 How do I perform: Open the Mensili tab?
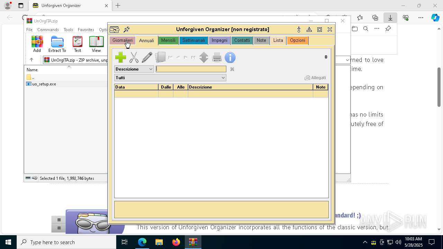tap(168, 40)
